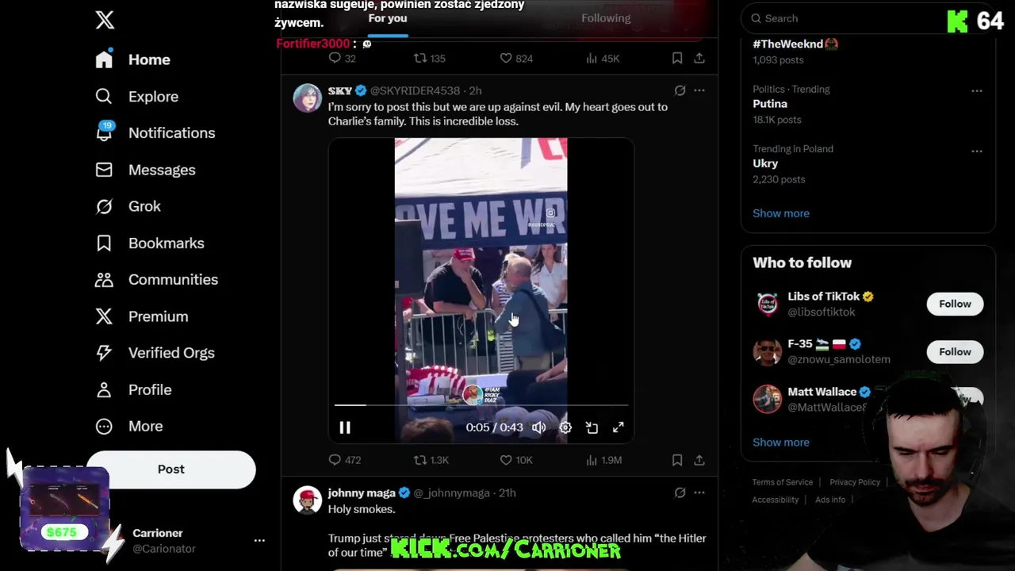1015x571 pixels.
Task: Bookmark the SKY post
Action: click(677, 460)
